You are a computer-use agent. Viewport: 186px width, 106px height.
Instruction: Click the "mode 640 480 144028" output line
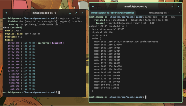(107, 88)
